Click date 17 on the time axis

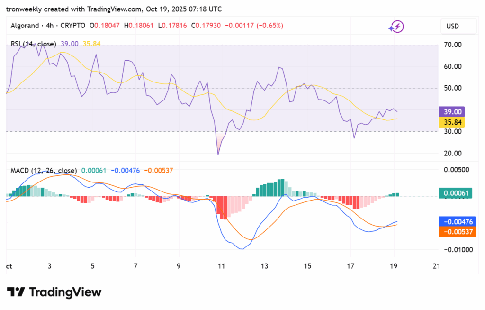(350, 266)
